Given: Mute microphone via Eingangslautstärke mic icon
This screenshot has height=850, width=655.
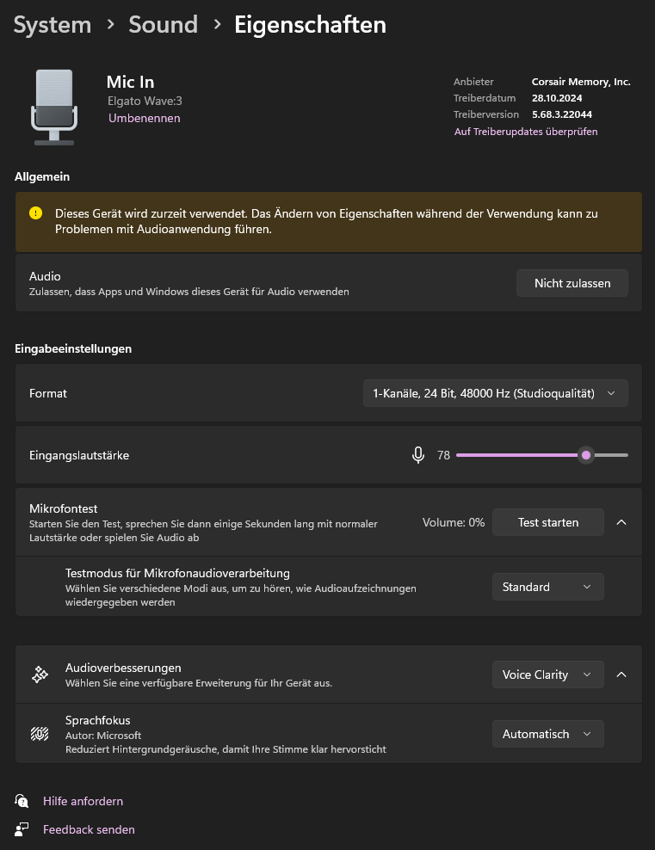Looking at the screenshot, I should (x=418, y=455).
